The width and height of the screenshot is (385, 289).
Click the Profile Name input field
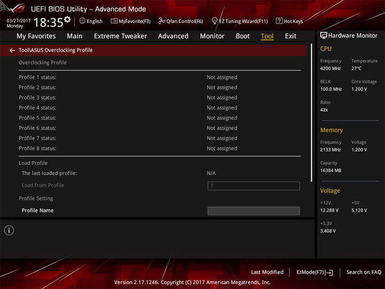[253, 211]
